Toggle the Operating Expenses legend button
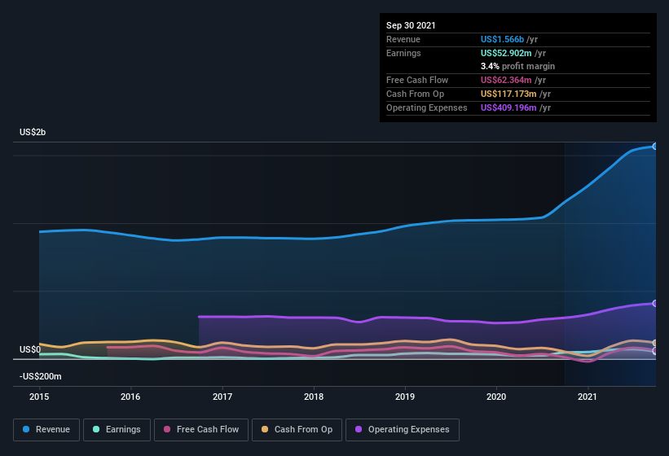This screenshot has height=456, width=669. (403, 430)
